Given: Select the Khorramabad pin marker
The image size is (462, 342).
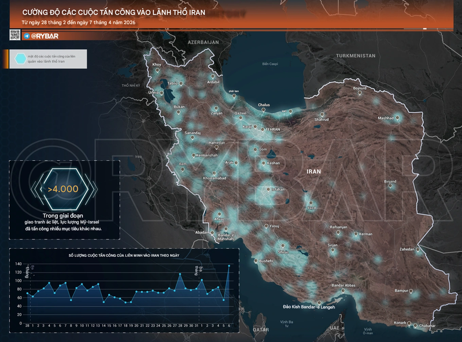Looking at the screenshot, I should pos(214,174).
